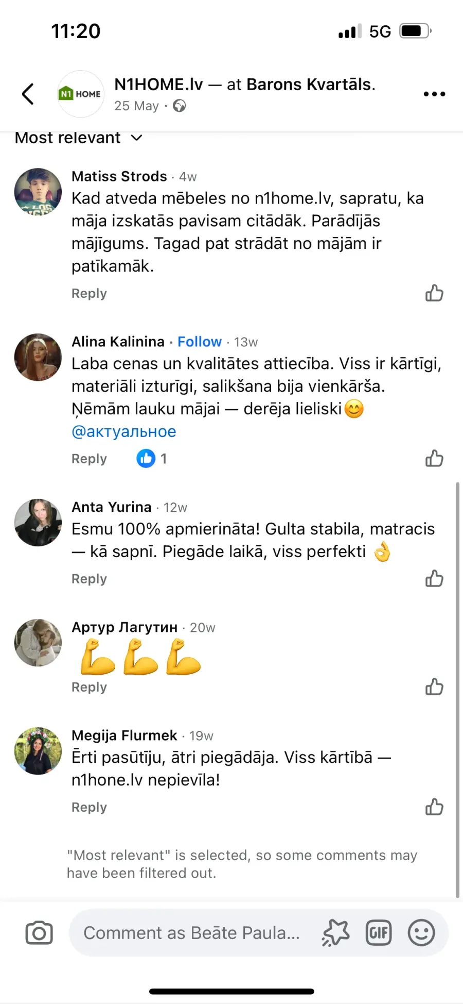Reply to Anta Yurina's comment
Viewport: 463px width, 1004px height.
89,579
